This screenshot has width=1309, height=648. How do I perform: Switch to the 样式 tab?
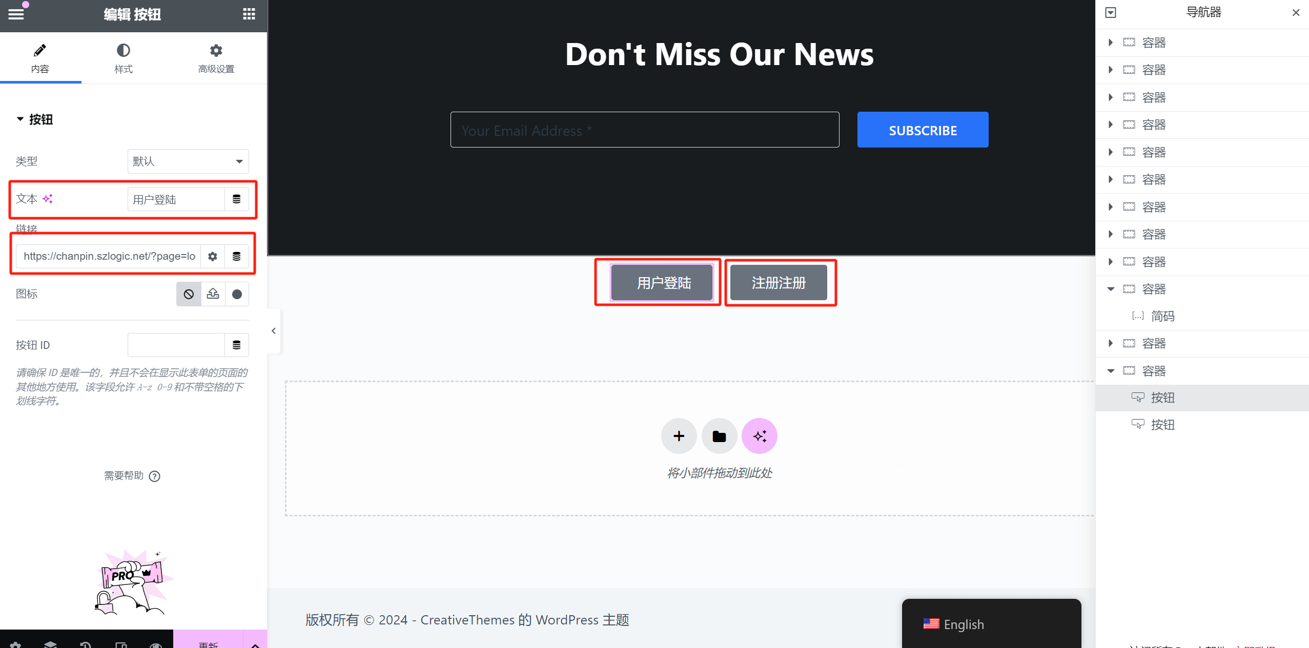coord(123,58)
